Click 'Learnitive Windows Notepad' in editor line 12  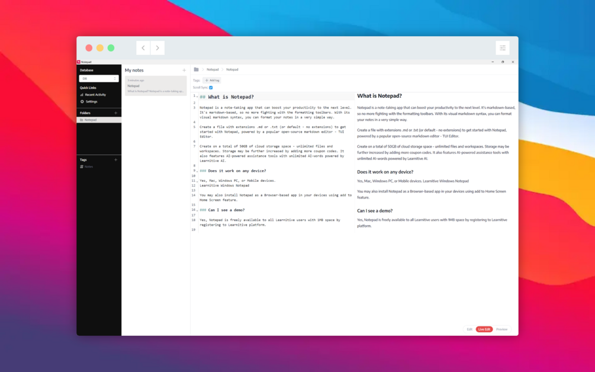click(x=224, y=185)
